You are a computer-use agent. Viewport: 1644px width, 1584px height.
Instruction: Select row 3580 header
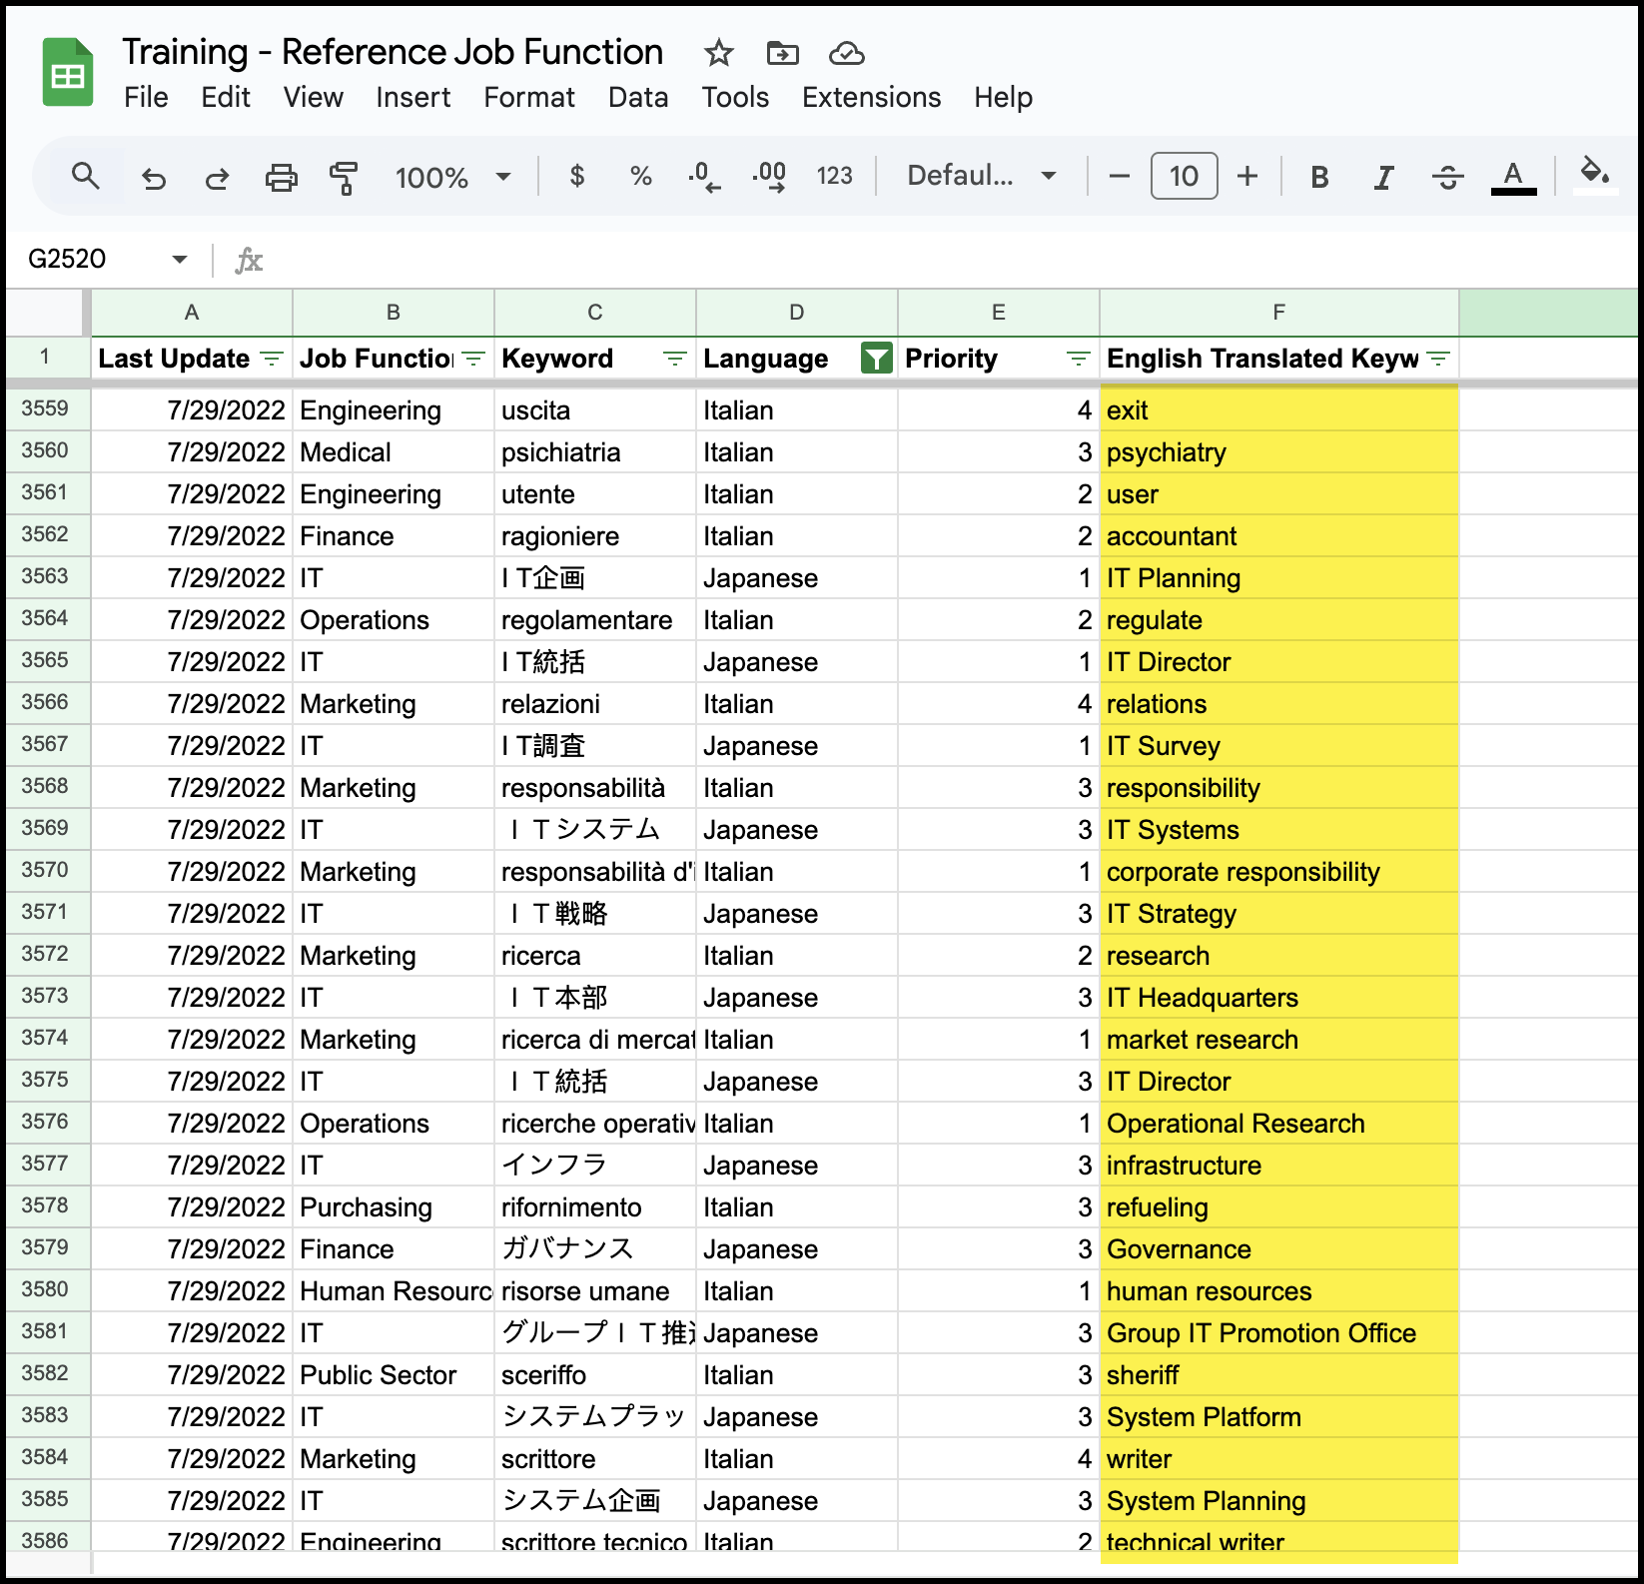(x=46, y=1289)
